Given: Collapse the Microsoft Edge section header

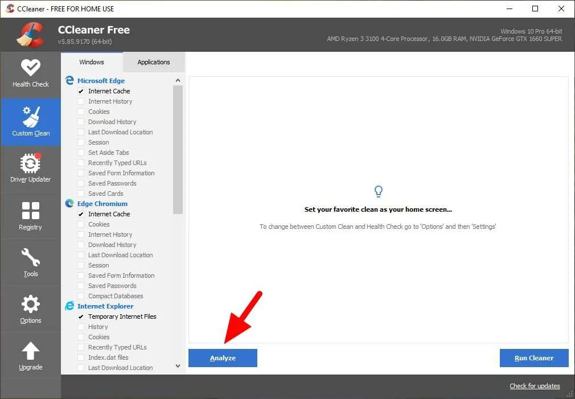Looking at the screenshot, I should [x=101, y=81].
